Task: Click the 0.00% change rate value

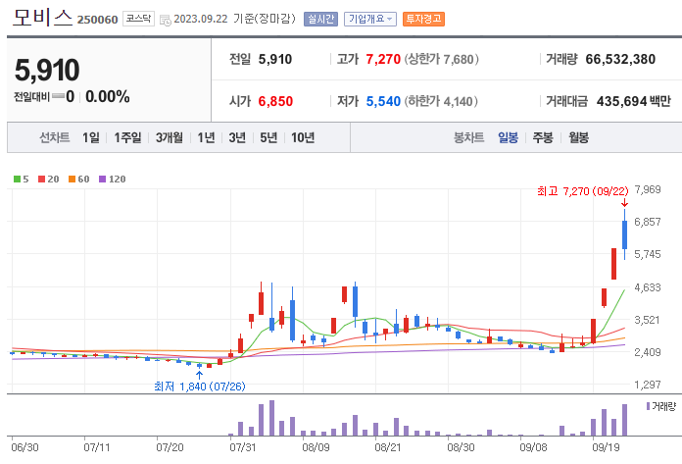Action: click(108, 96)
